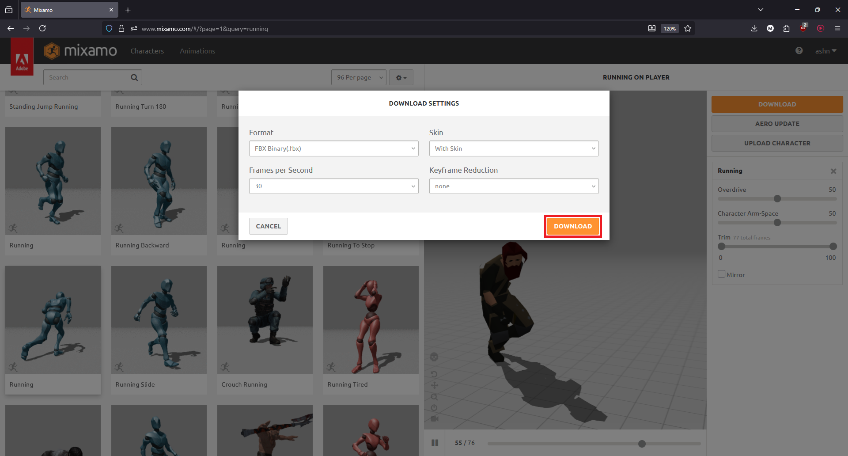The image size is (848, 456).
Task: Open the Frames per Second dropdown
Action: tap(333, 186)
